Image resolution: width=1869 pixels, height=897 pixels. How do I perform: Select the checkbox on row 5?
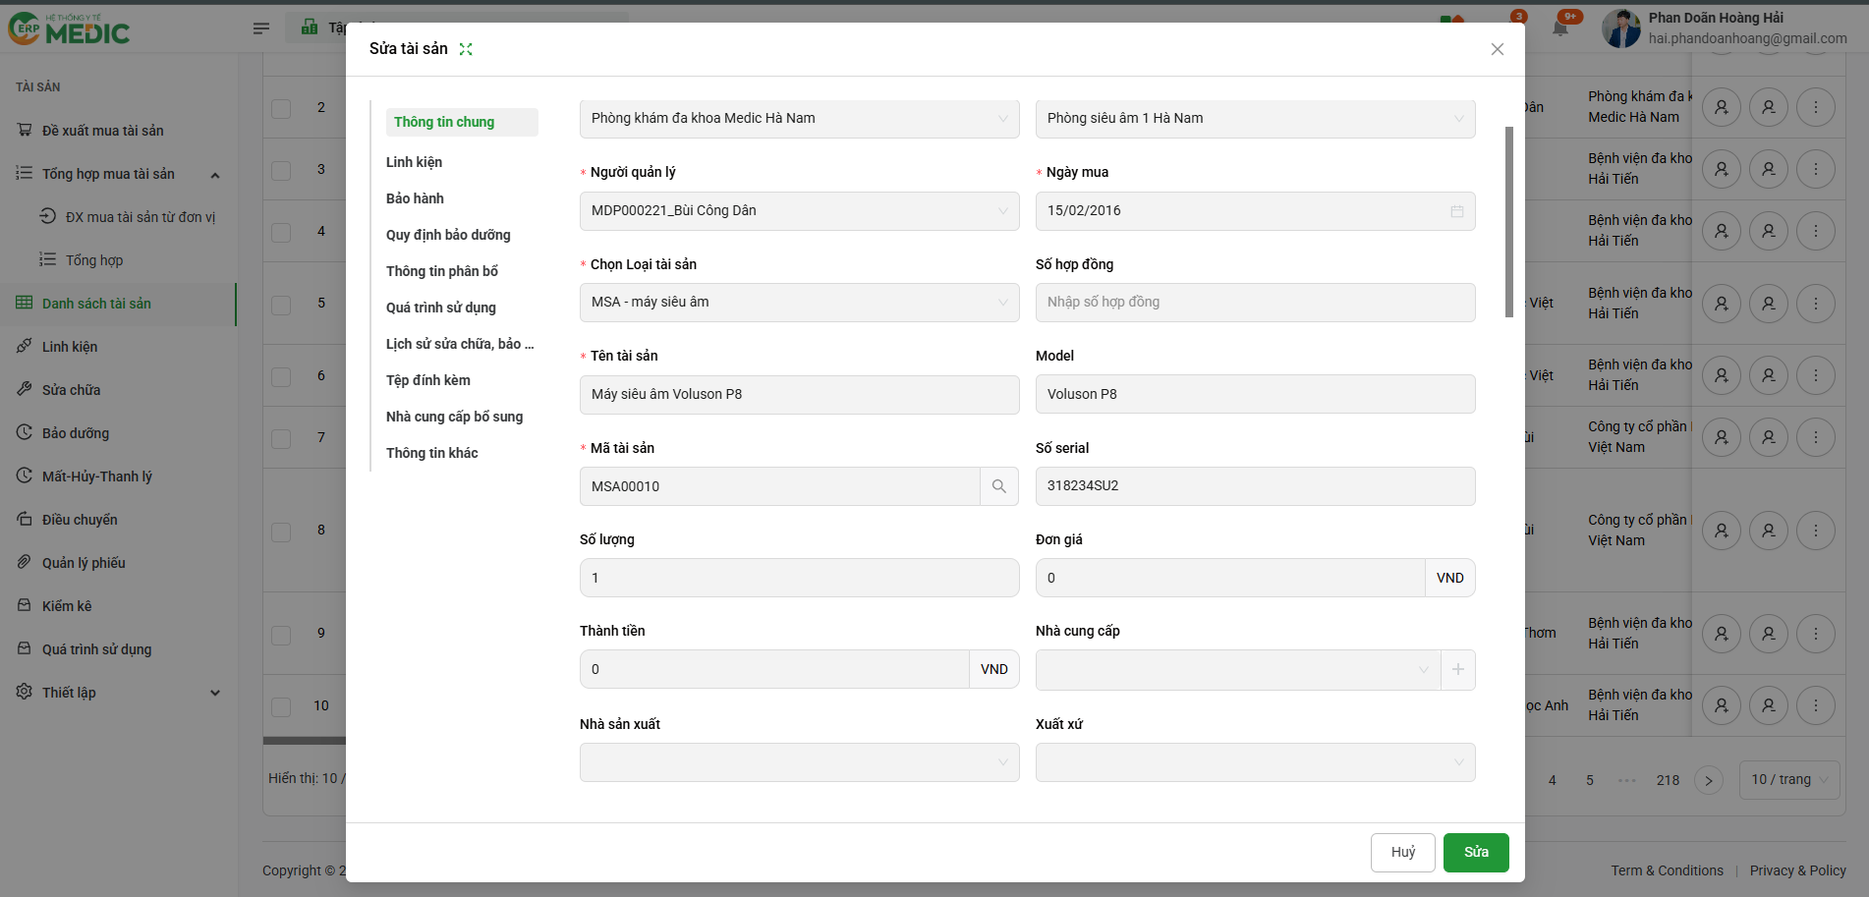pos(281,304)
